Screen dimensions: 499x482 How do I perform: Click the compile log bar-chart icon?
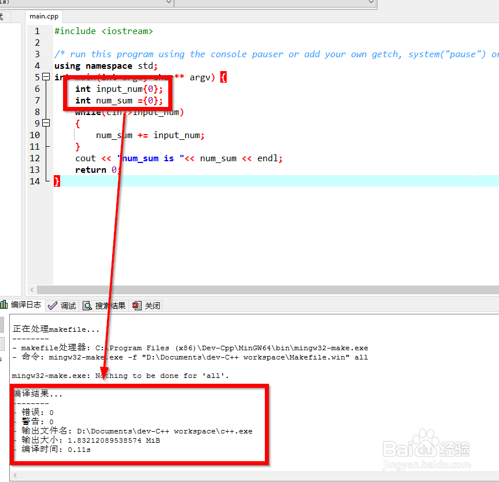coord(6,305)
